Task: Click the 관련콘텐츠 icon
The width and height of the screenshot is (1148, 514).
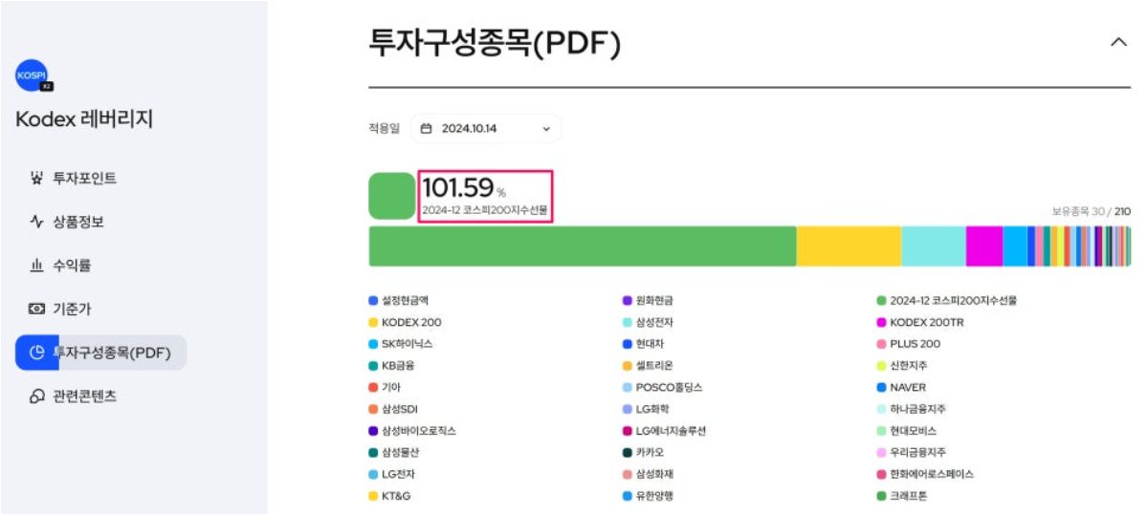Action: (37, 396)
